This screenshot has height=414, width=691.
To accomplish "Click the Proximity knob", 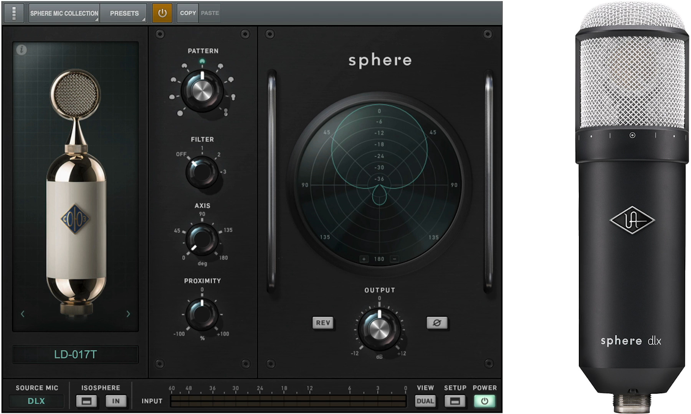I will tap(202, 315).
